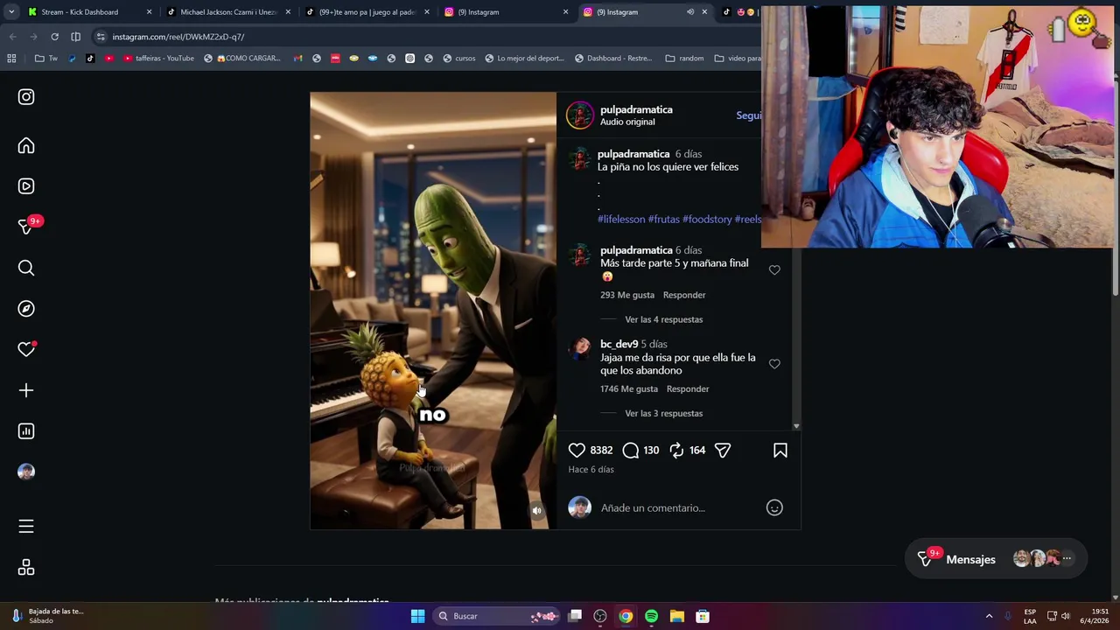Open Notifications heart icon in sidebar
Image resolution: width=1120 pixels, height=630 pixels.
coord(26,349)
